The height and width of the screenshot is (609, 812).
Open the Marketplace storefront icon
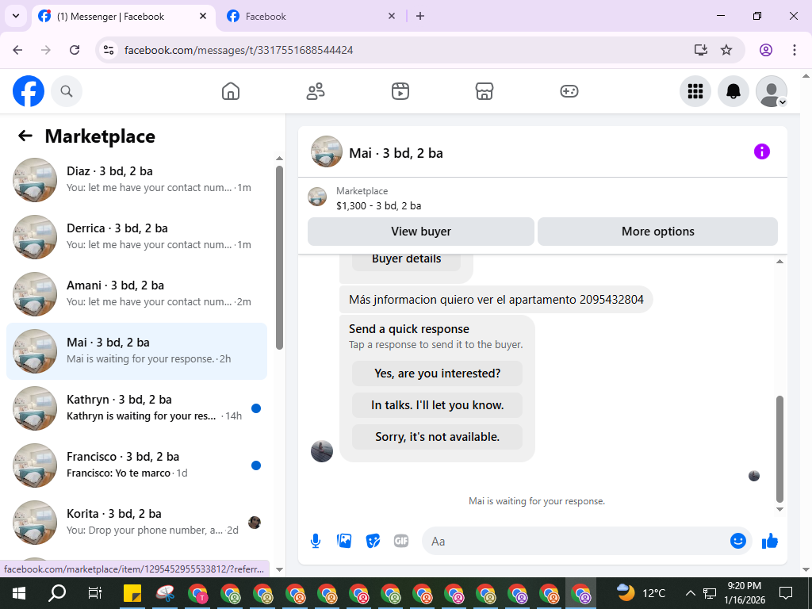tap(485, 91)
